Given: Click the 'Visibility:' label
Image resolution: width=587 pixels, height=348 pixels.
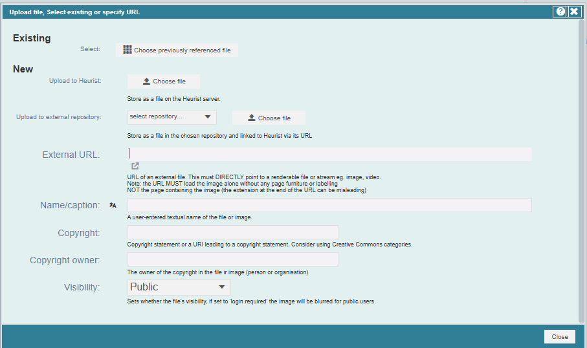Looking at the screenshot, I should [x=82, y=287].
